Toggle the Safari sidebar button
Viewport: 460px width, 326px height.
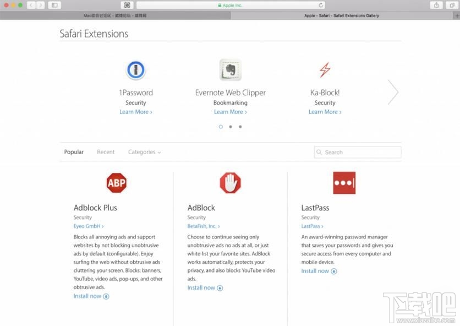(54, 5)
